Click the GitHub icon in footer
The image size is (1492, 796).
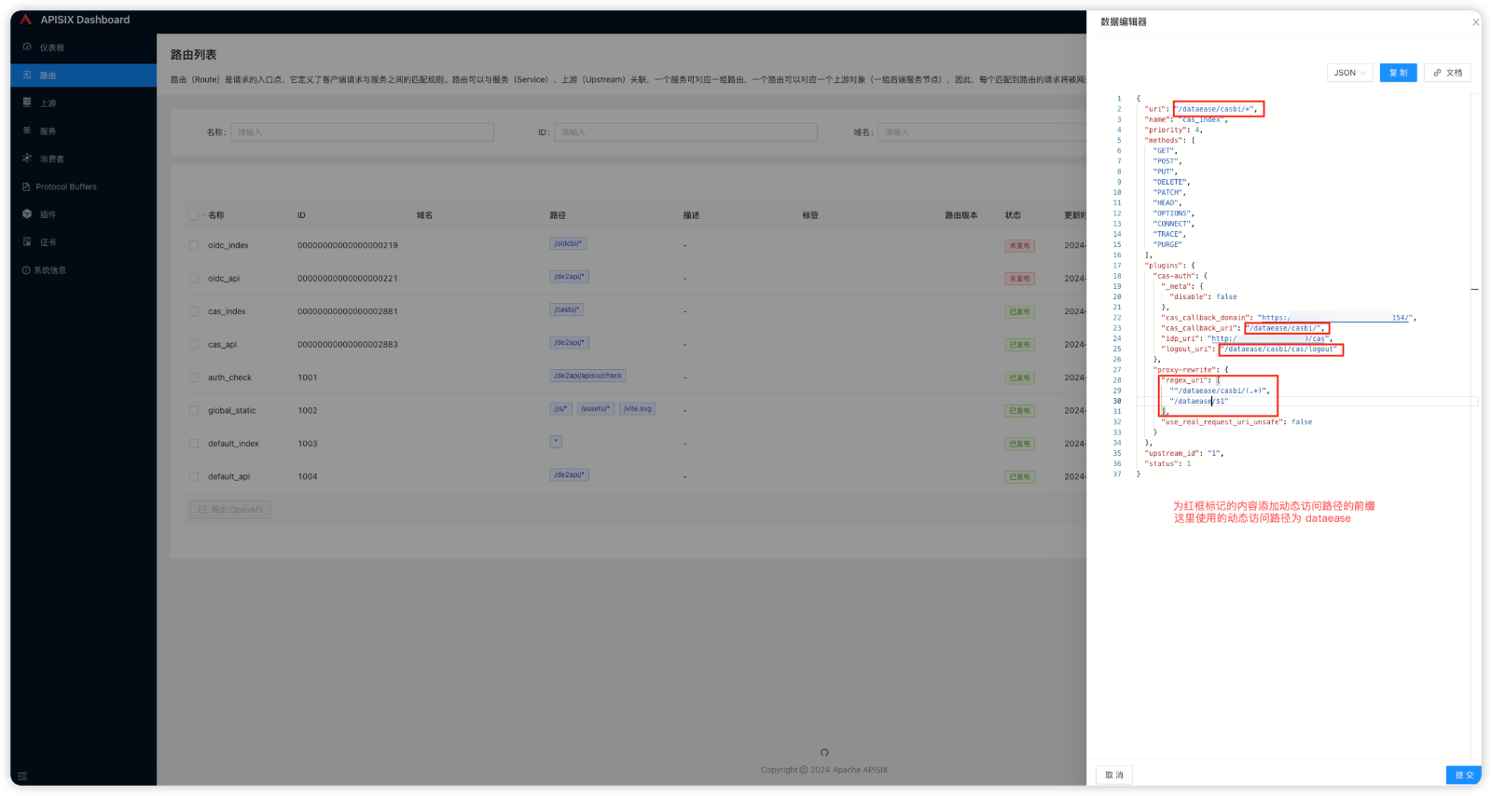pos(824,752)
